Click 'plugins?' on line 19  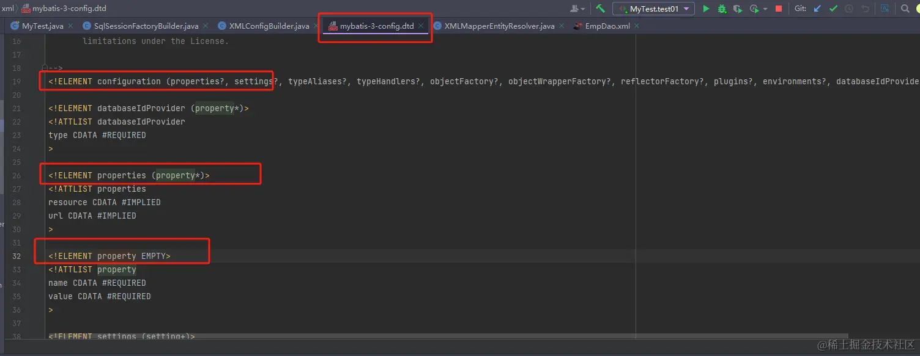[x=733, y=81]
